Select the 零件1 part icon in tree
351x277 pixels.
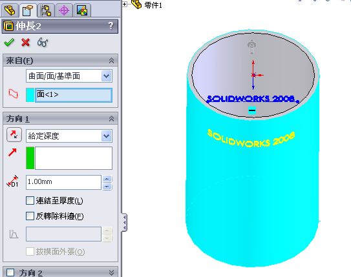click(x=136, y=4)
